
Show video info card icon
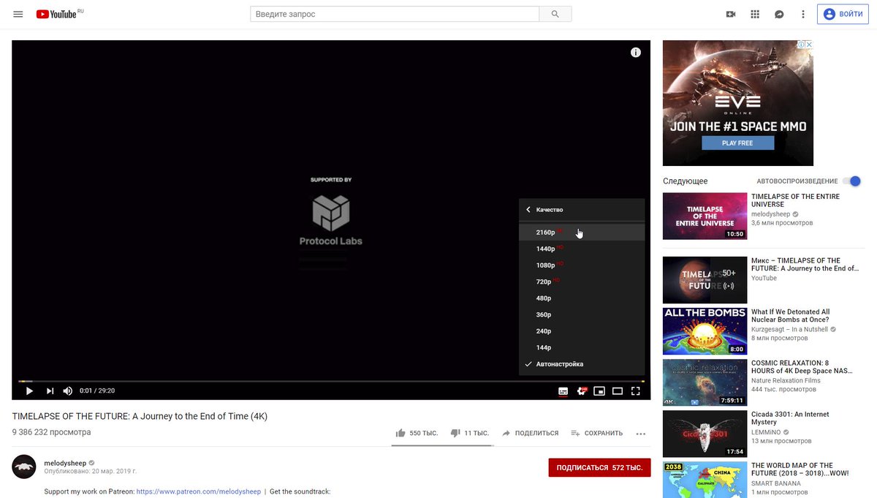click(x=636, y=52)
